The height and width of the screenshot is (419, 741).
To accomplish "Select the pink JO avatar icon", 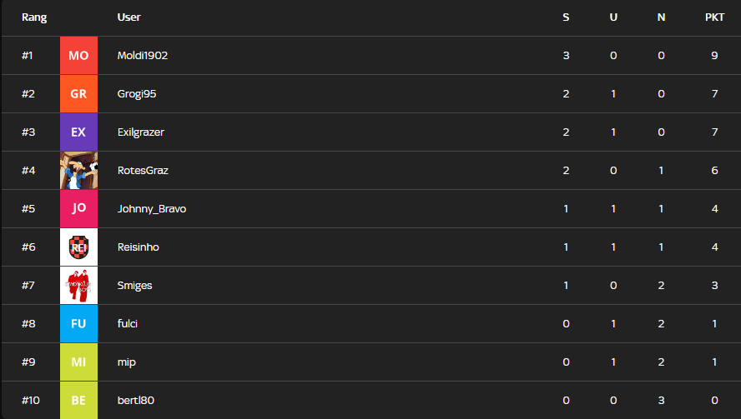I will (79, 208).
